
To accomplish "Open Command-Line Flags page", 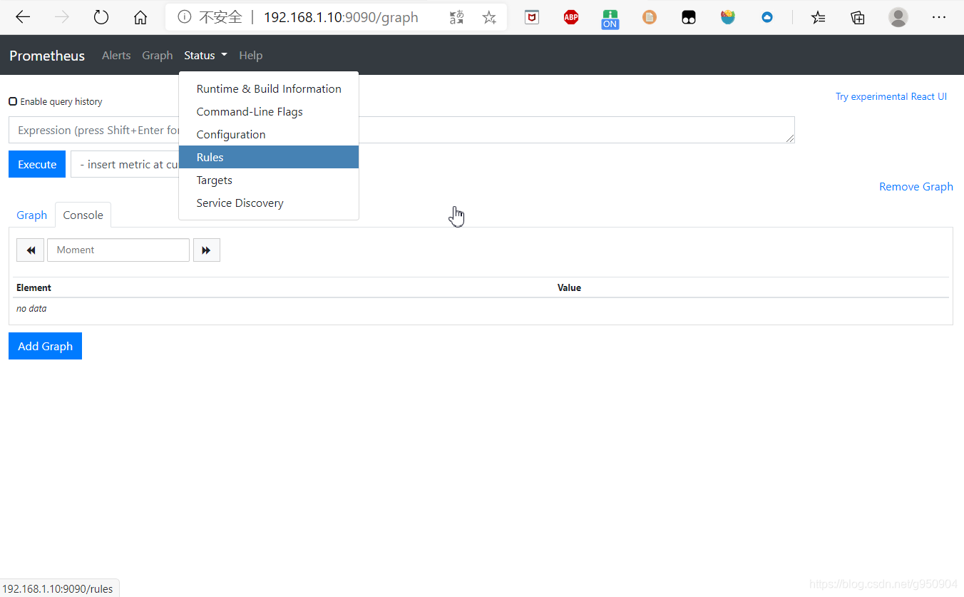I will [x=269, y=111].
